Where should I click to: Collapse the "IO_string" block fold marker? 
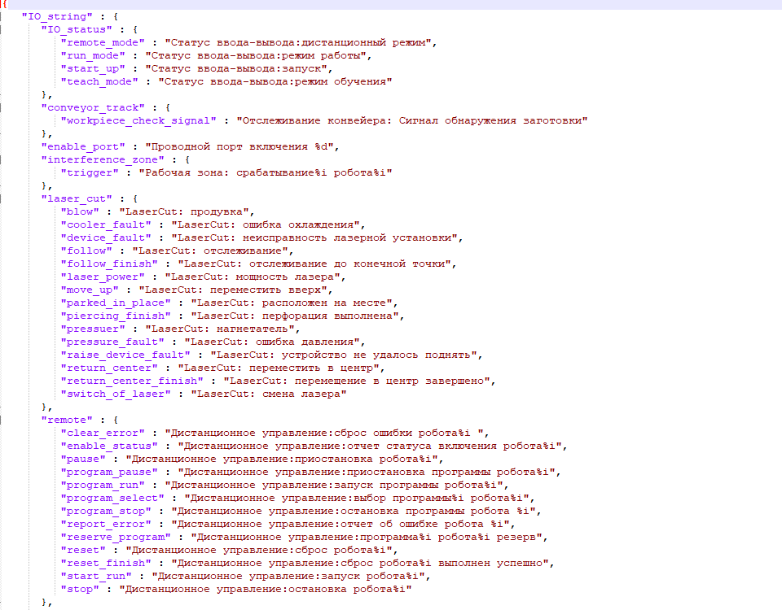(x=2, y=16)
